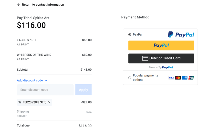Click the Powered by PayPal text
This screenshot has width=205, height=132.
[x=161, y=67]
